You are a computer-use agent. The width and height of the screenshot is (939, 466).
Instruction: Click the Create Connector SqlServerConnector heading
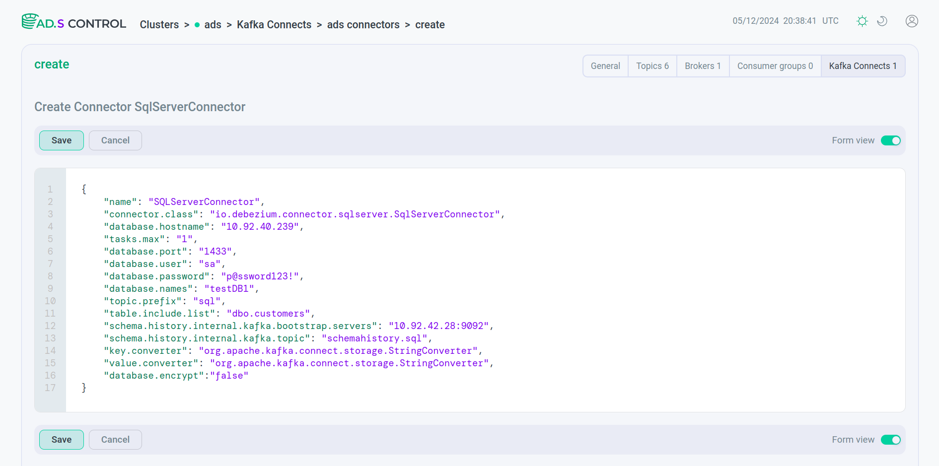[140, 107]
